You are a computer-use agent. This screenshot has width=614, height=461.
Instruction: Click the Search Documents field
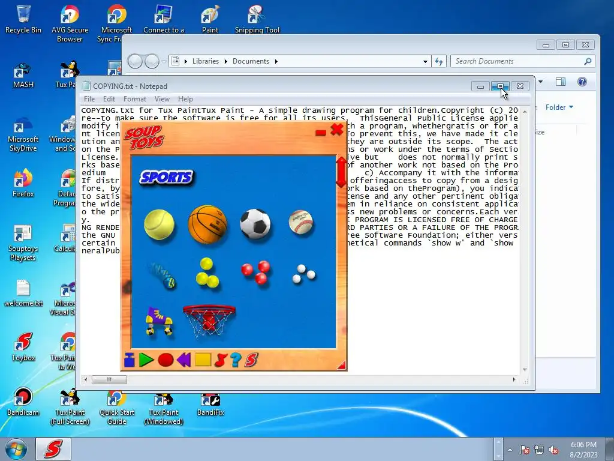[x=523, y=61]
